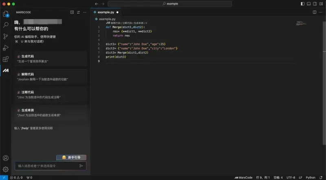The image size is (326, 180).
Task: Select 注释代码 suggestion card
Action: coord(51,94)
